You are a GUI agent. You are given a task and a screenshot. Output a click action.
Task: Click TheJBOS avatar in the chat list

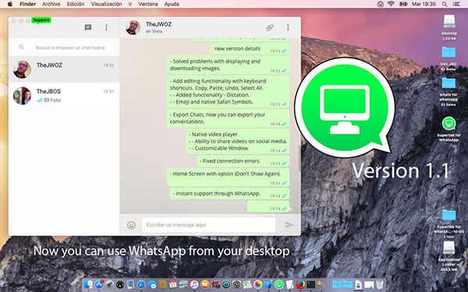[22, 96]
